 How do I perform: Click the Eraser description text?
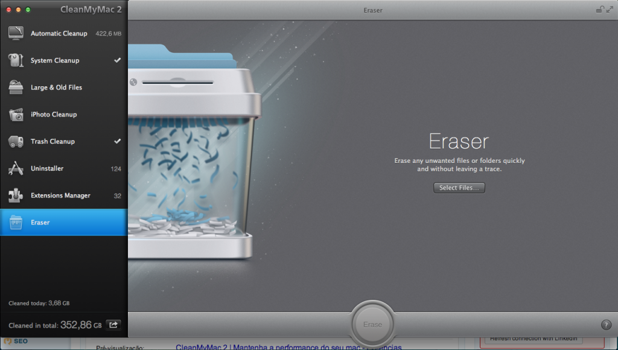[459, 165]
